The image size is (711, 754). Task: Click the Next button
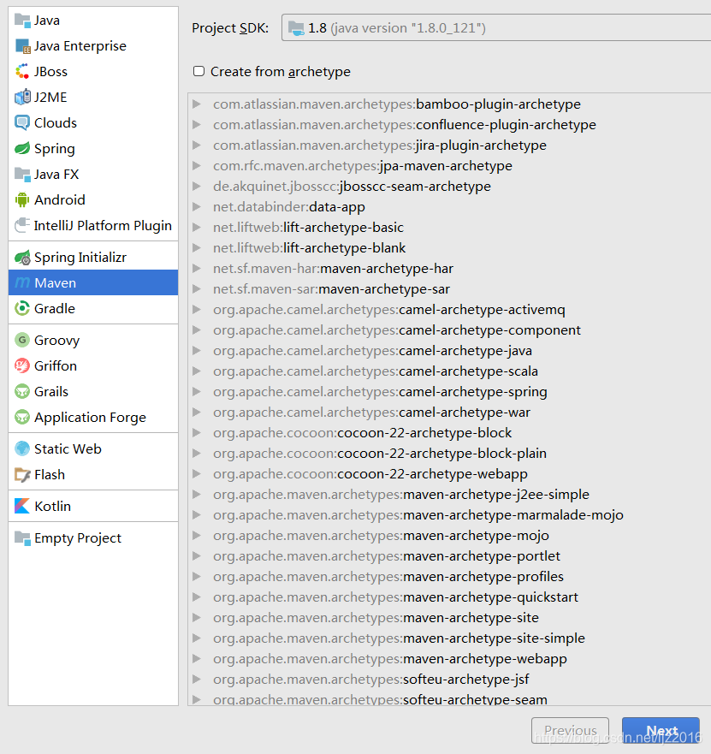click(661, 731)
